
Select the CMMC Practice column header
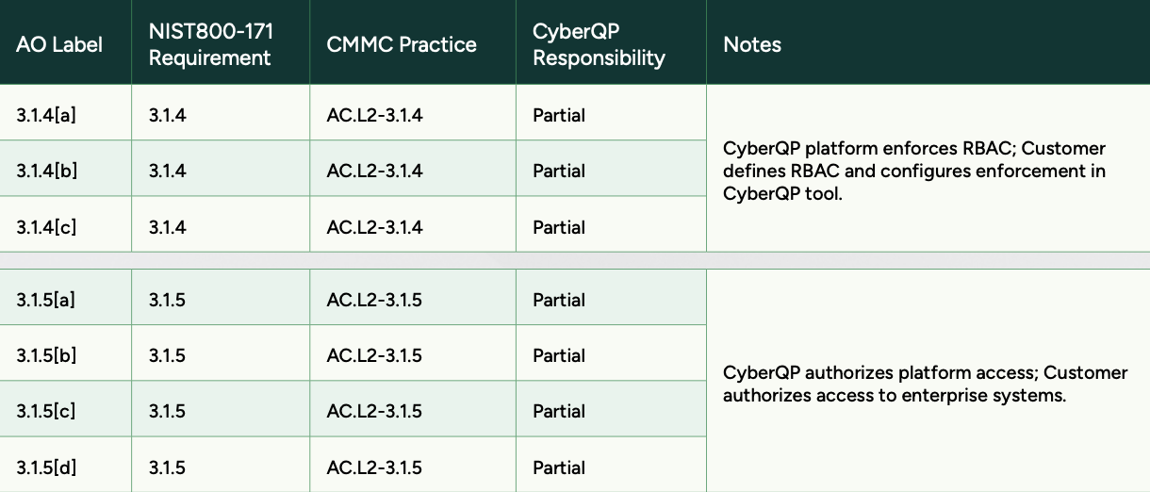[x=402, y=44]
